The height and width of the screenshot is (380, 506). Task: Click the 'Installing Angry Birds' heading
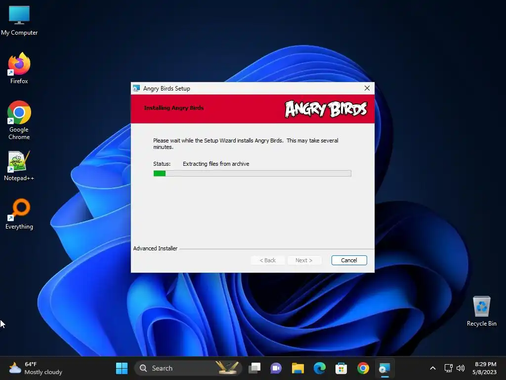click(173, 108)
